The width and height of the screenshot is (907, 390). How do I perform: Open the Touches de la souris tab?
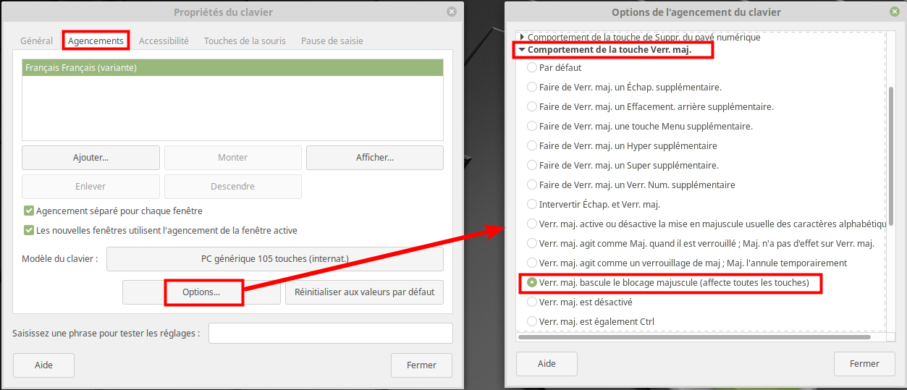(x=245, y=41)
